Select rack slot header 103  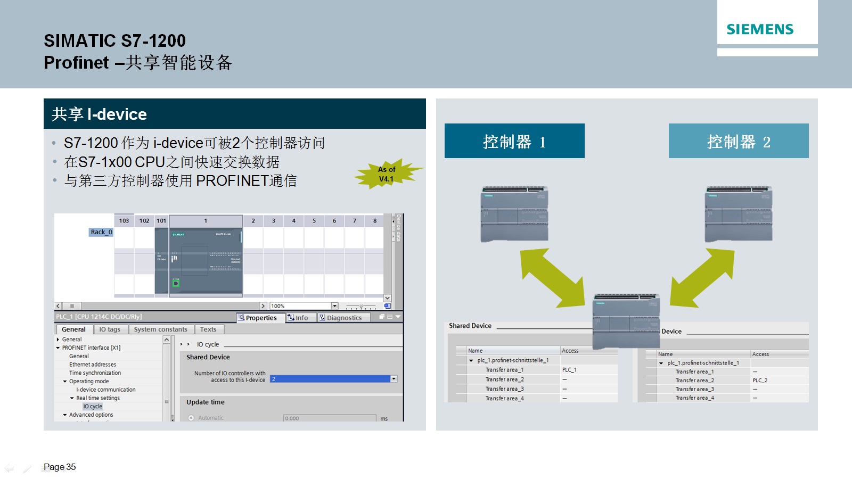click(124, 221)
